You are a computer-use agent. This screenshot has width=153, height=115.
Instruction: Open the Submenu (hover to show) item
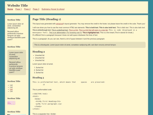pos(53,9)
